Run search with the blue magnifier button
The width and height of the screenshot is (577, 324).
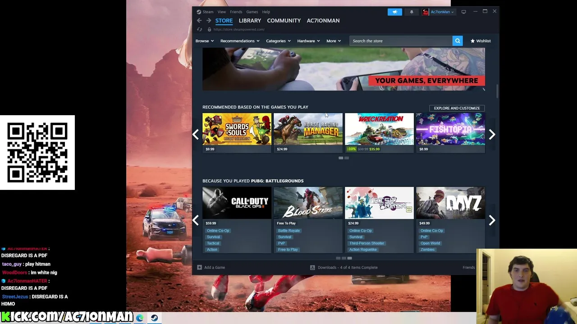[458, 41]
